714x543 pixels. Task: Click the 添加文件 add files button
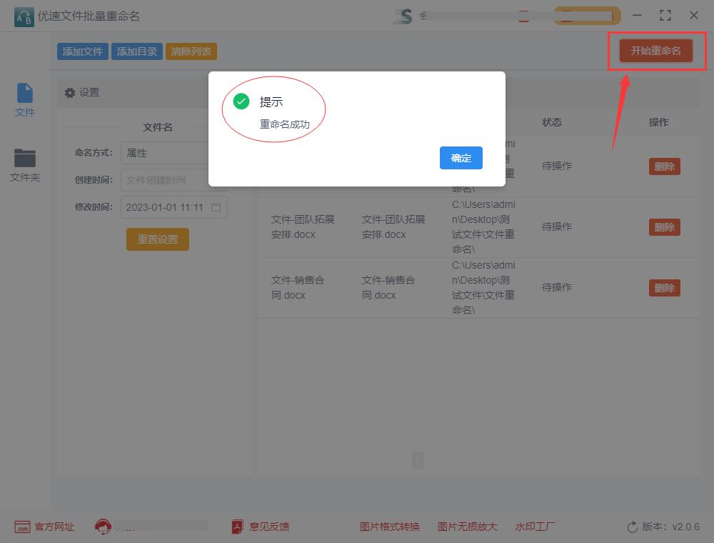pyautogui.click(x=81, y=51)
